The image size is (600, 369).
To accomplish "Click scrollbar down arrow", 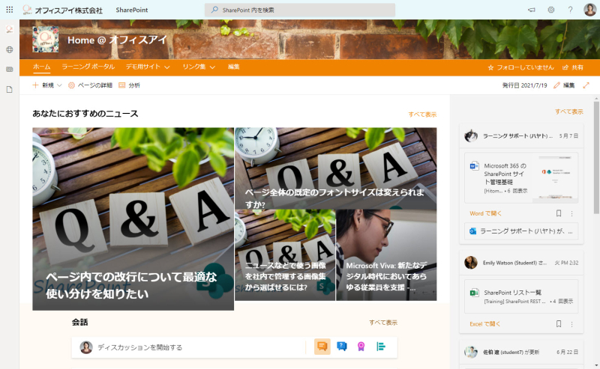I will coord(596,366).
